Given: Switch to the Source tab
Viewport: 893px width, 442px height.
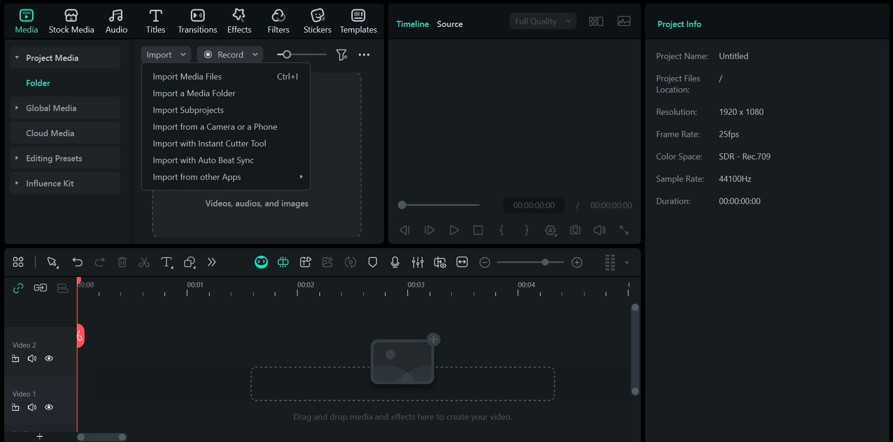Looking at the screenshot, I should pos(449,24).
